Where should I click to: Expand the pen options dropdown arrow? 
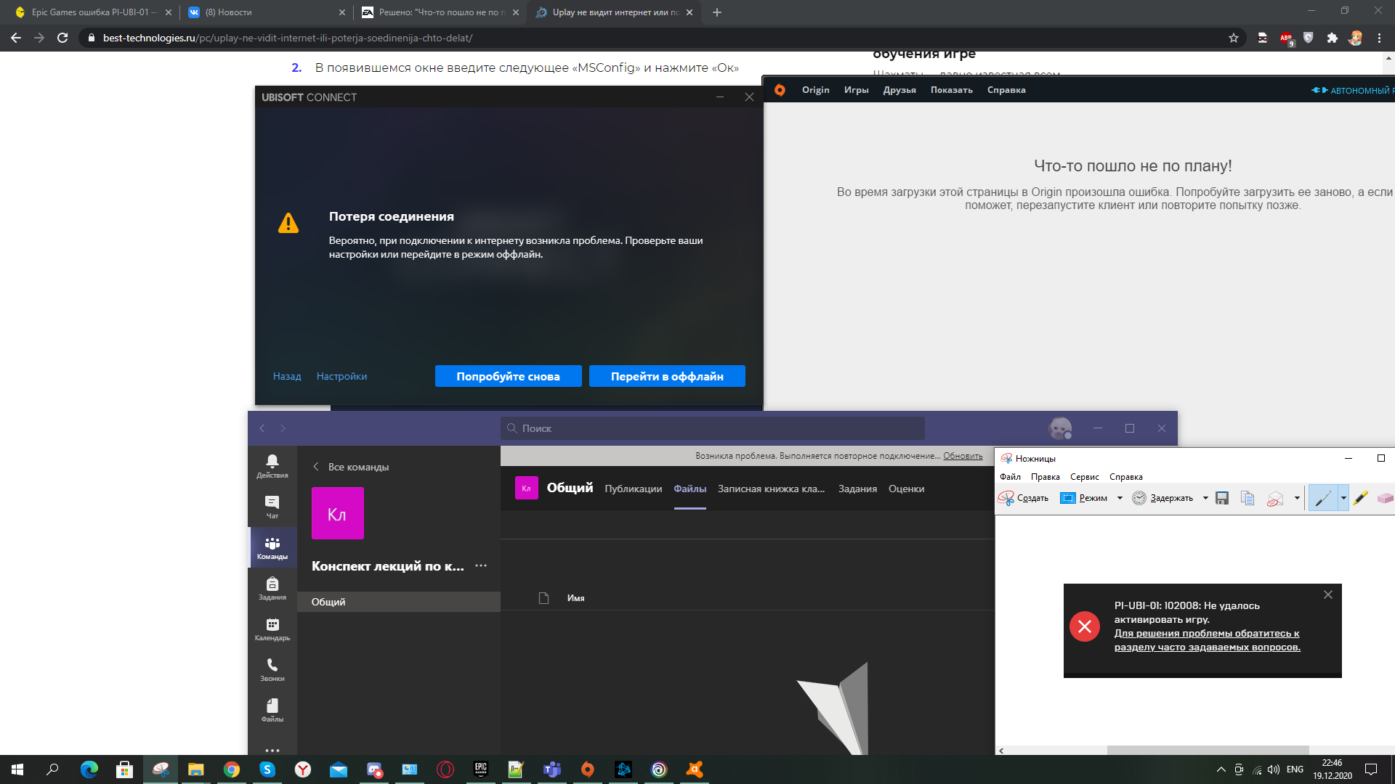tap(1343, 498)
